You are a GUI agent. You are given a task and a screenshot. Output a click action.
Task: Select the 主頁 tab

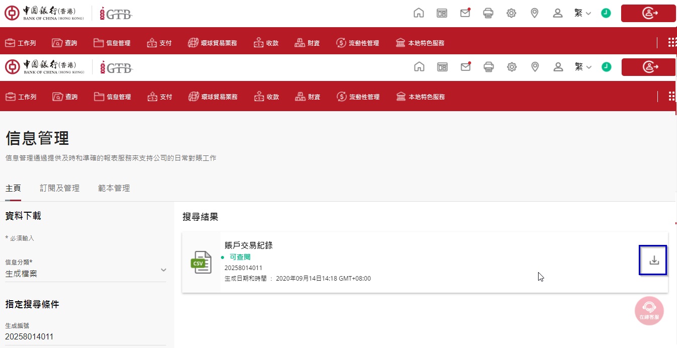tap(13, 189)
